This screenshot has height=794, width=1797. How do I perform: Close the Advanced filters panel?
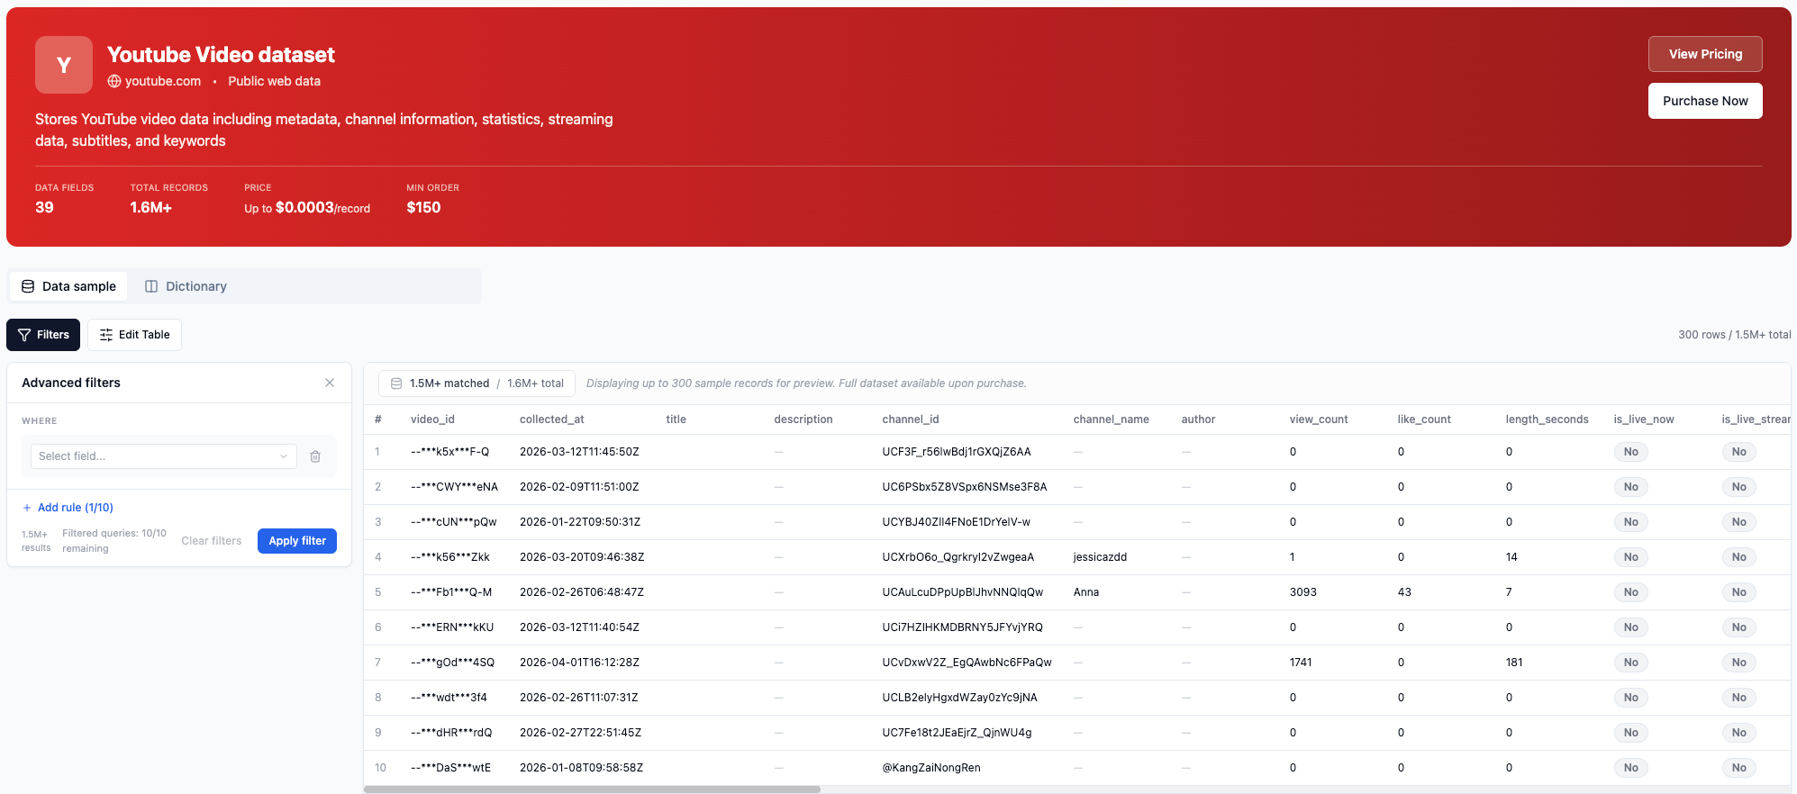point(330,383)
